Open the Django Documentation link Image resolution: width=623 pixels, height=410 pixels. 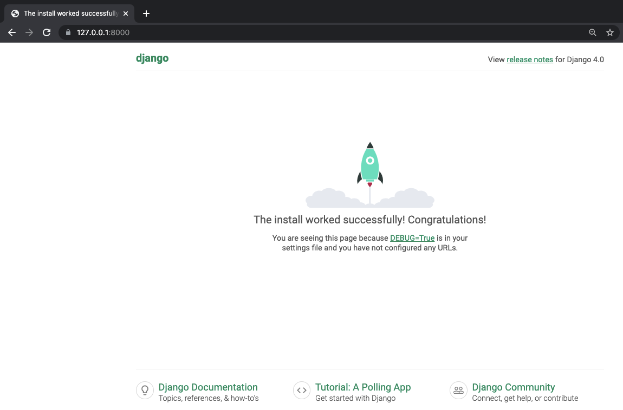pyautogui.click(x=208, y=387)
